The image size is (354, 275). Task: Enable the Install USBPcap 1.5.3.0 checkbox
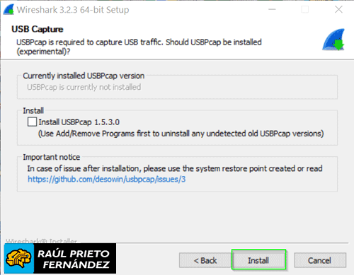32,122
